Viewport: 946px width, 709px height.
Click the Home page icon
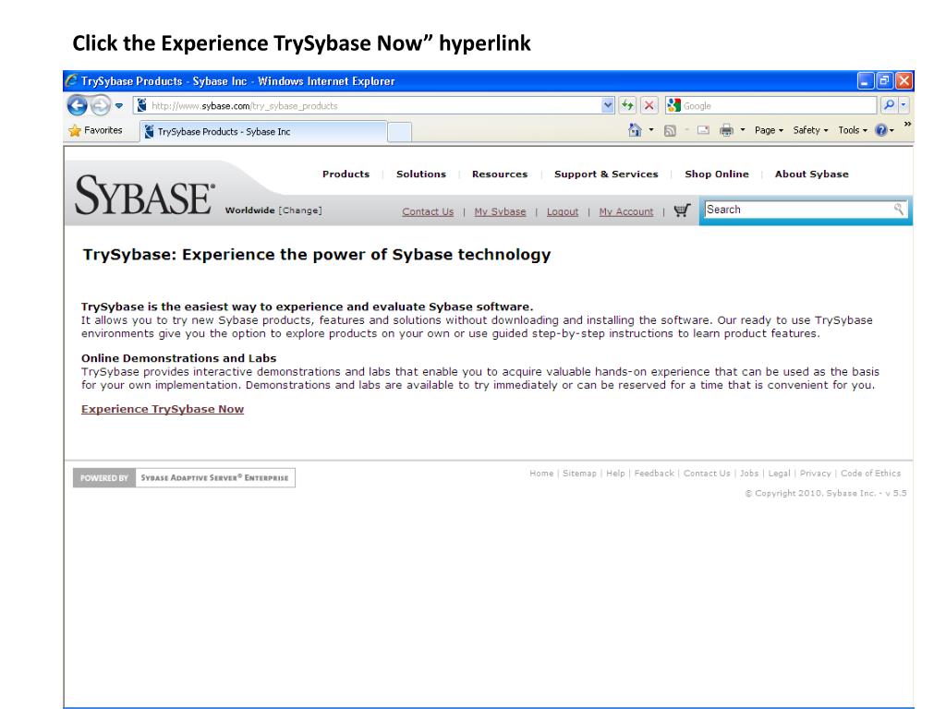[x=635, y=130]
